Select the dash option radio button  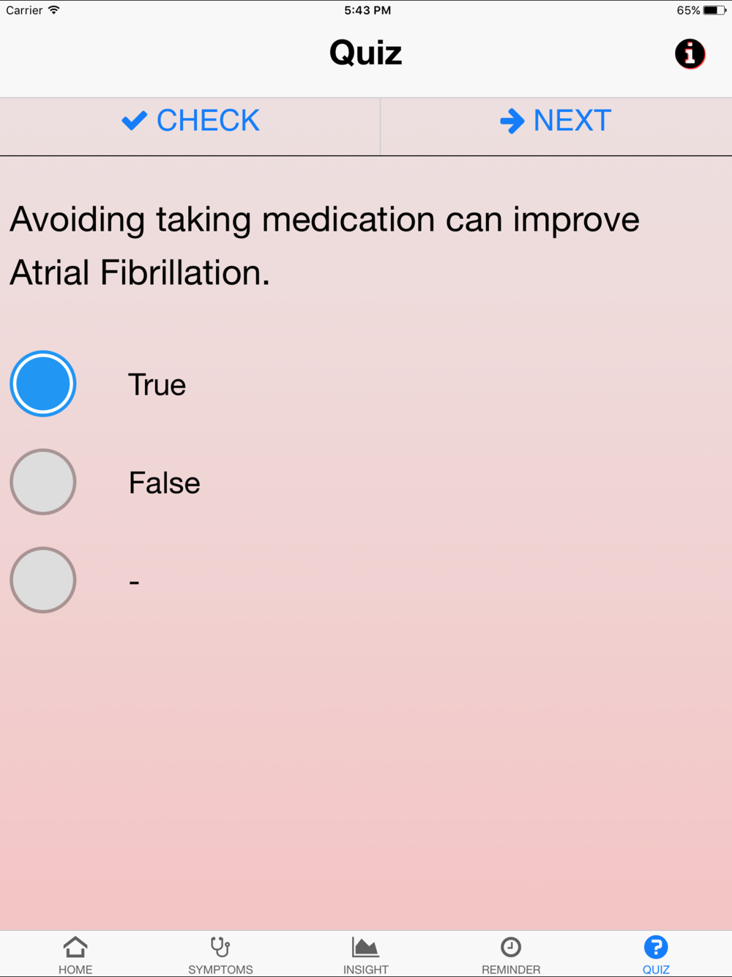[x=43, y=580]
